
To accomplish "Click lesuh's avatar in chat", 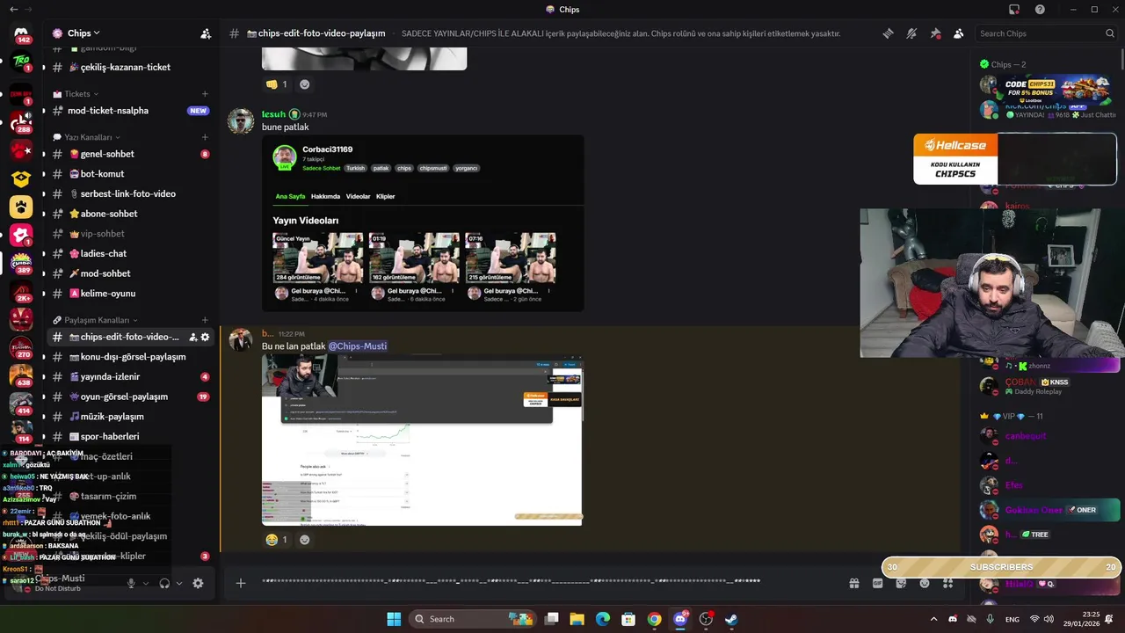I will pyautogui.click(x=241, y=121).
